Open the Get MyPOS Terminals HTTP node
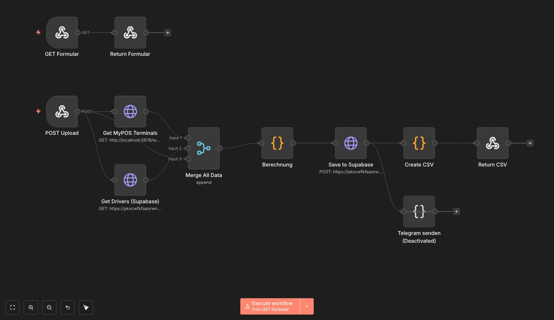 click(130, 111)
